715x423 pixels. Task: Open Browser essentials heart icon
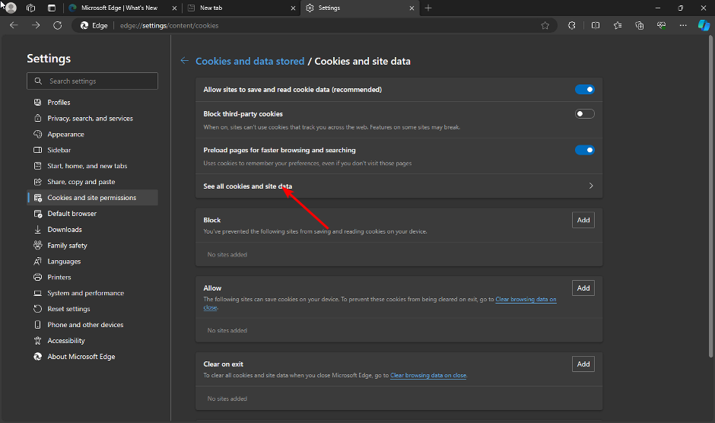[x=661, y=26]
